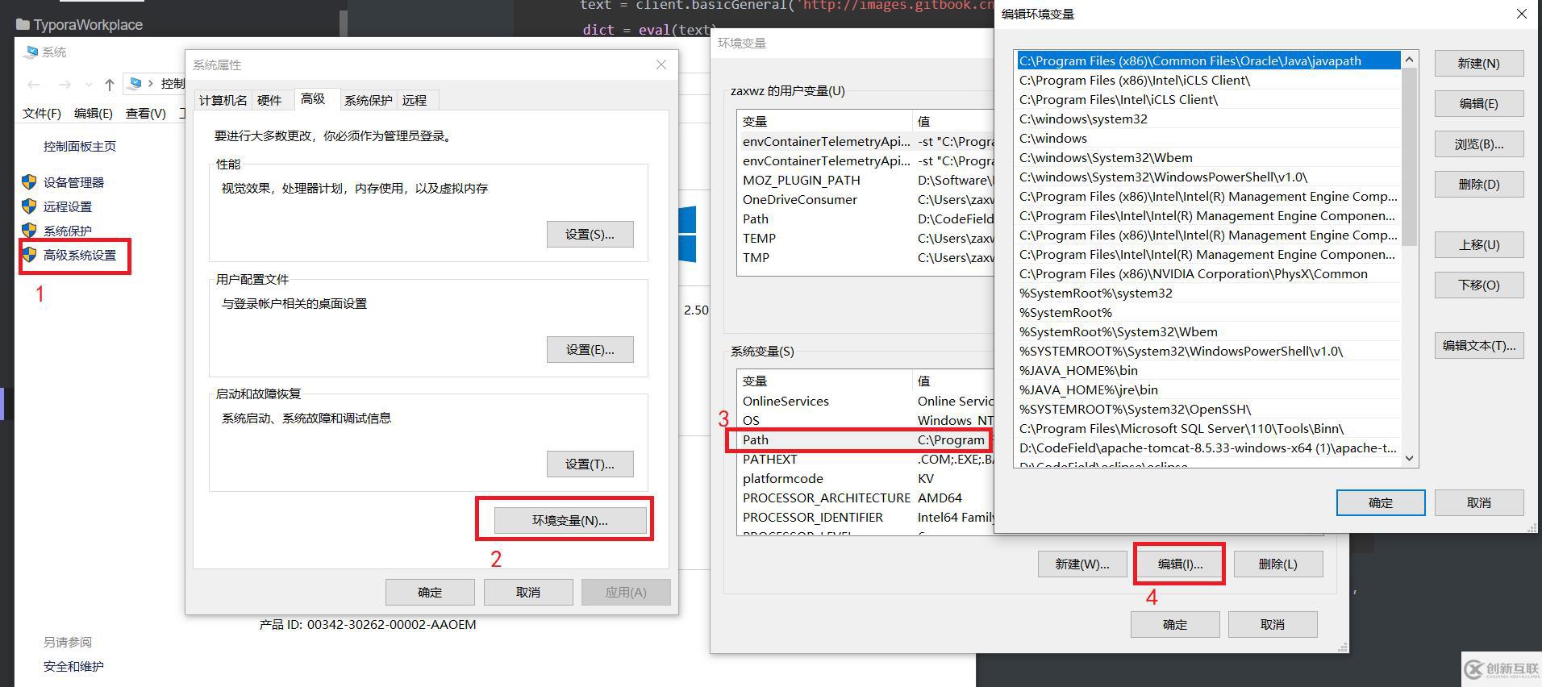Open 高级系统设置 link
Screen dimensions: 1542x687
[80, 255]
